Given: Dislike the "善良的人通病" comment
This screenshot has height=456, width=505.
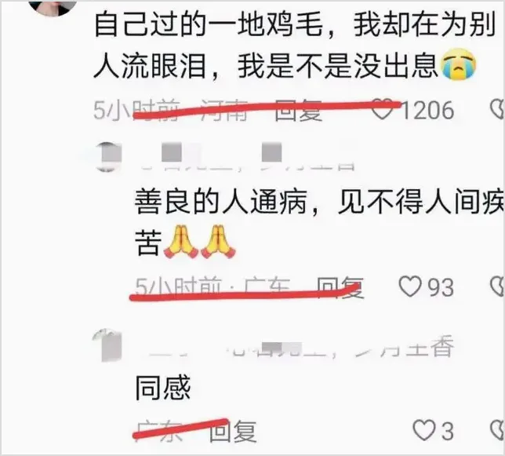Looking at the screenshot, I should pyautogui.click(x=498, y=286).
